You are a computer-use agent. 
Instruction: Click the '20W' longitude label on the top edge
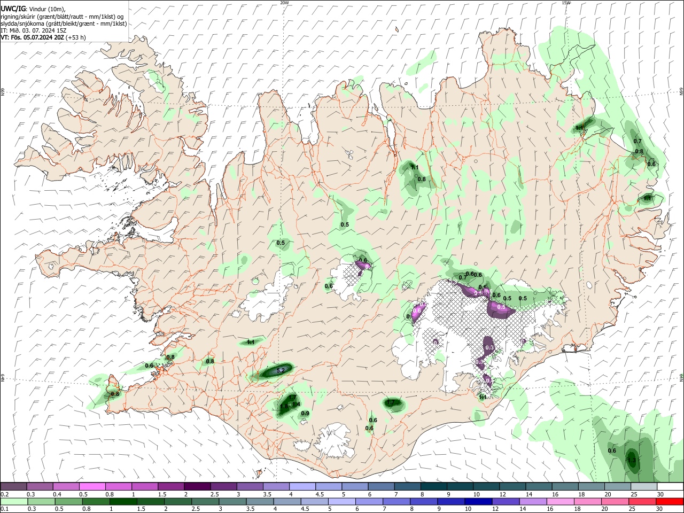coord(284,3)
